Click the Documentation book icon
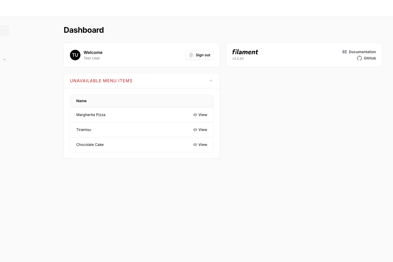Screen dimensions: 393x262 (344, 52)
